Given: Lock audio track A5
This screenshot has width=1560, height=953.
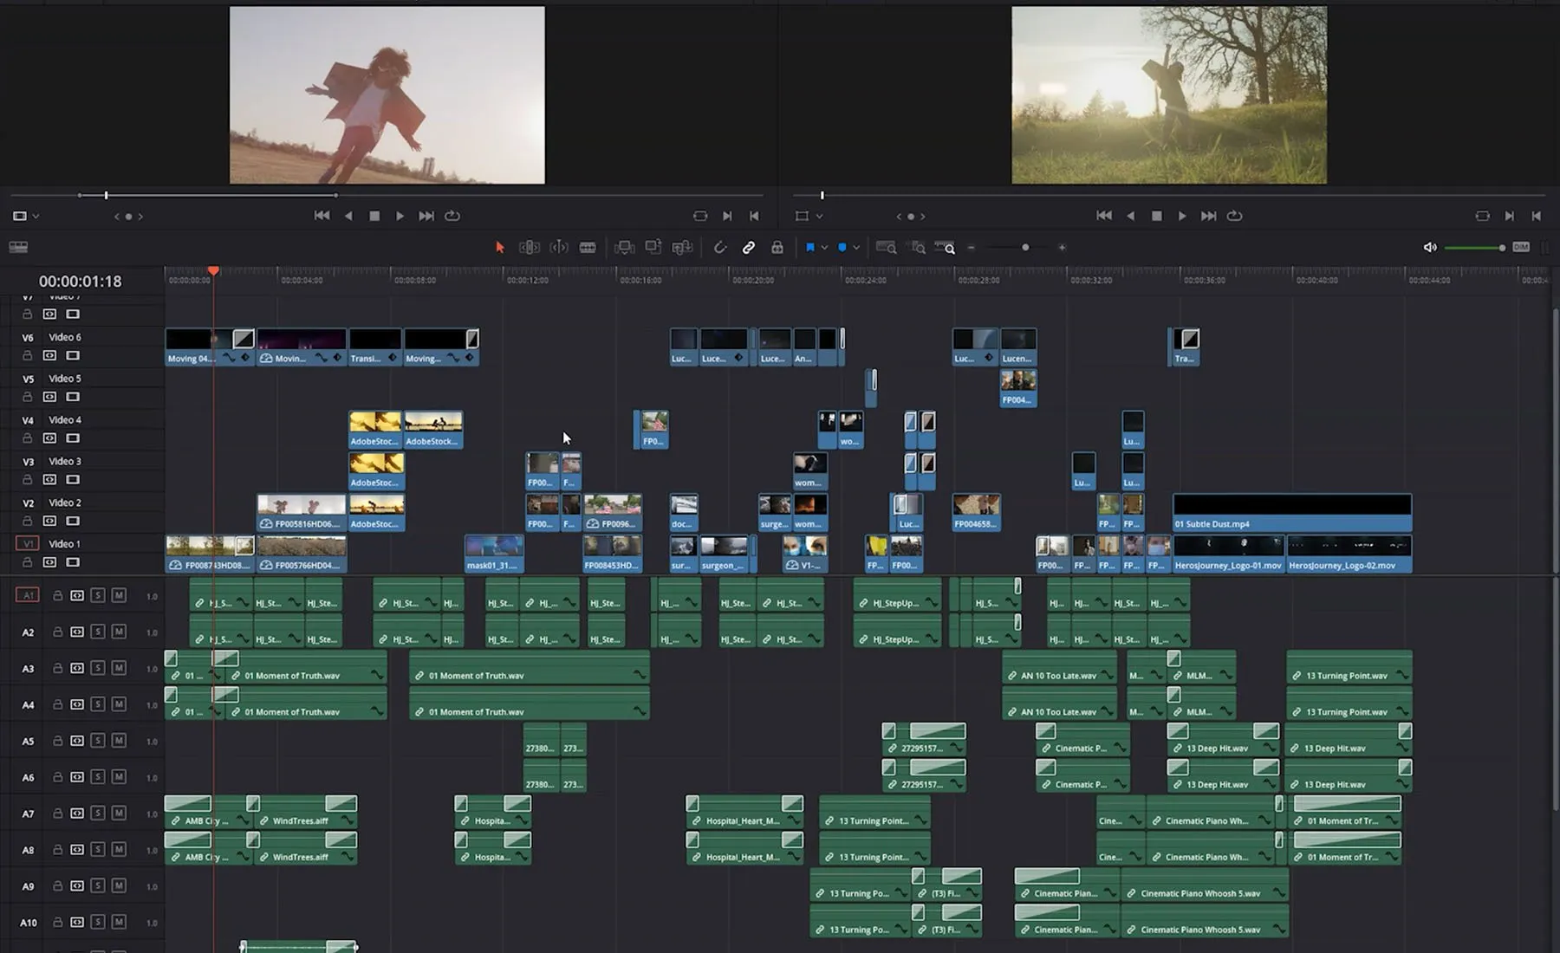Looking at the screenshot, I should click(57, 741).
